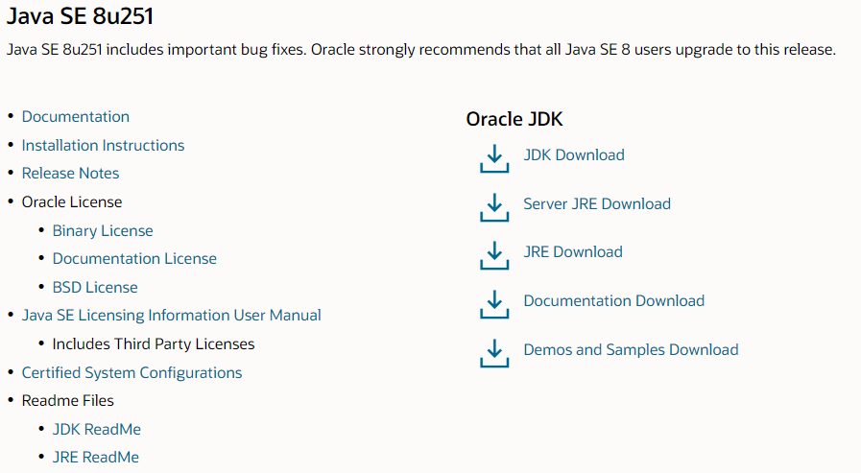Open the BSD License link

[95, 288]
